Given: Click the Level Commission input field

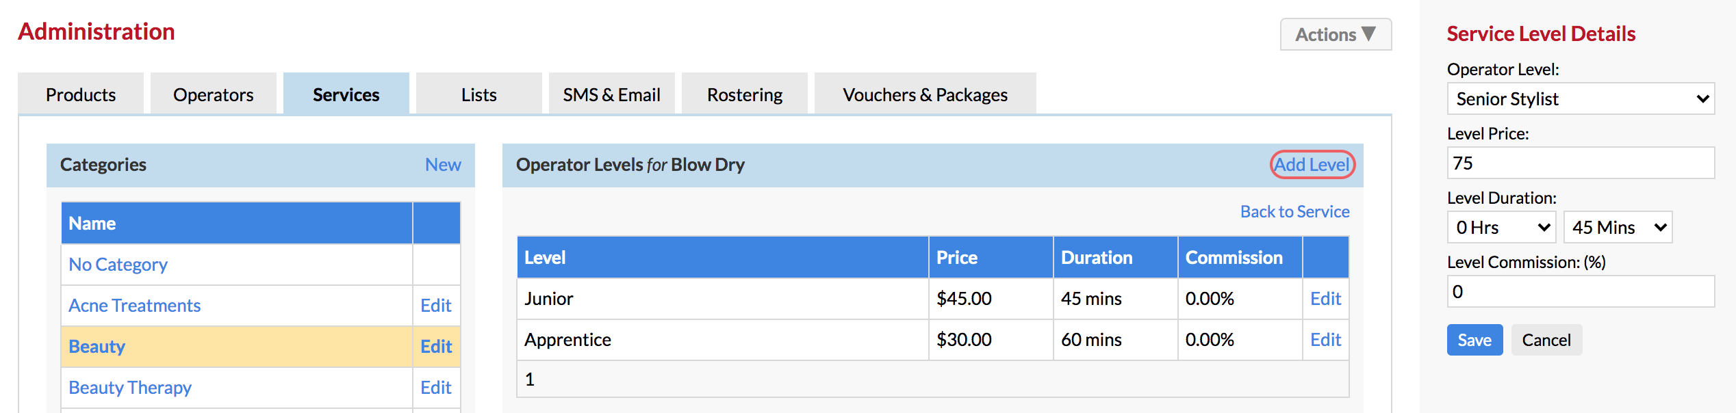Looking at the screenshot, I should tap(1581, 292).
